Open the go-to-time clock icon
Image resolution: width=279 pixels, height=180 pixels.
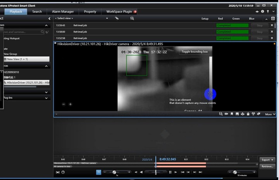tap(63, 172)
